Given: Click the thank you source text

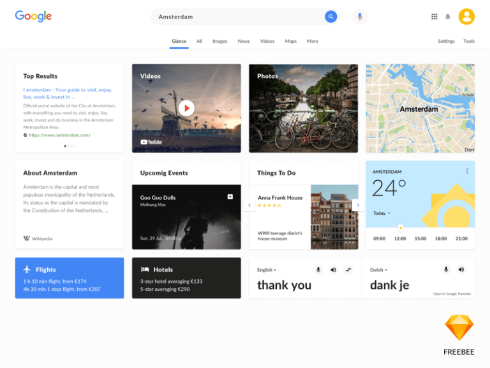Looking at the screenshot, I should [x=284, y=285].
